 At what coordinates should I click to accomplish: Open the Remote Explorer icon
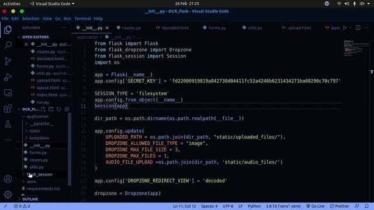(8, 93)
